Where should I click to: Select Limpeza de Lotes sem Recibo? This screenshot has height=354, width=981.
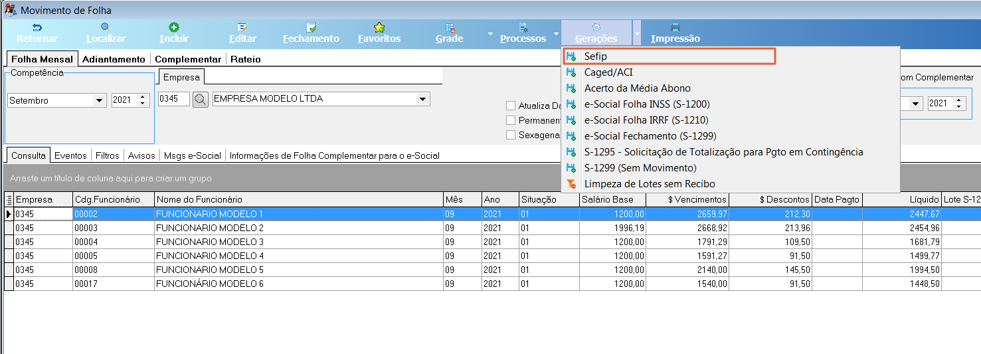coord(730,183)
